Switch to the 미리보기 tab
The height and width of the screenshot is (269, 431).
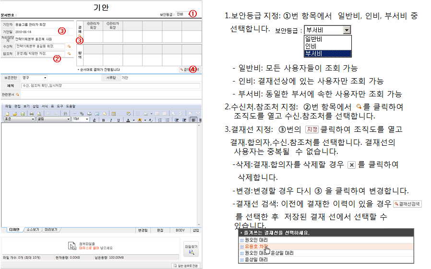click(51, 230)
